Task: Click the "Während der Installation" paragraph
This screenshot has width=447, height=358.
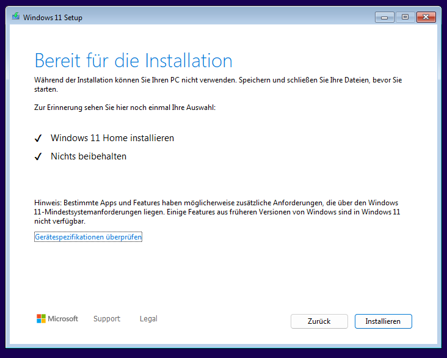Action: tap(218, 84)
